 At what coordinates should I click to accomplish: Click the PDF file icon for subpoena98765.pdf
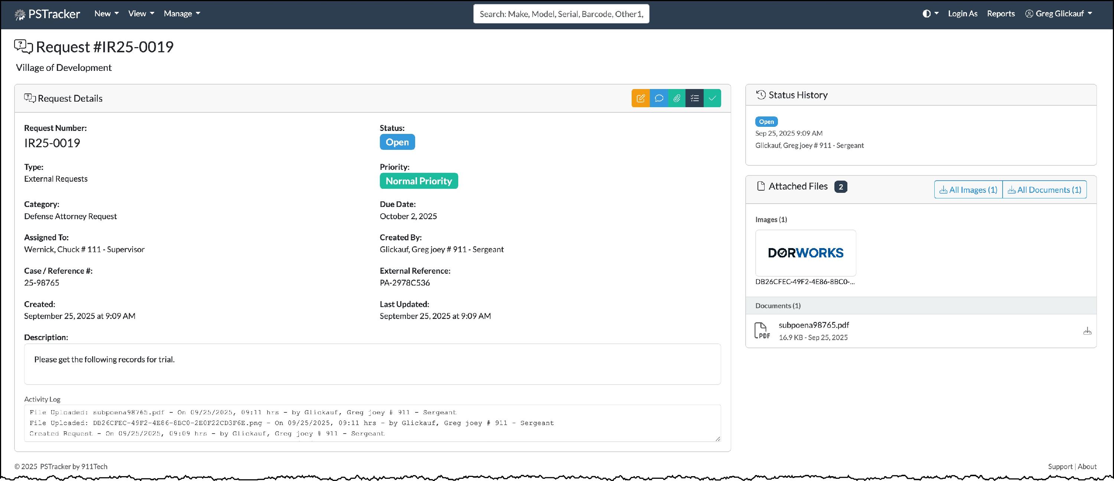762,331
